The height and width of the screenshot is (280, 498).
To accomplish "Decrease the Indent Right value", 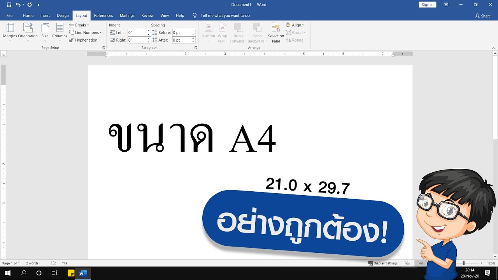I will (149, 42).
